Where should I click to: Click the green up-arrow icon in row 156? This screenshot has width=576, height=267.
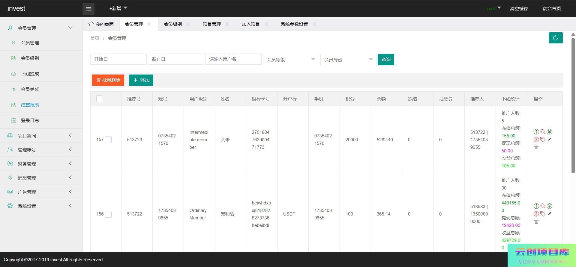(x=536, y=206)
